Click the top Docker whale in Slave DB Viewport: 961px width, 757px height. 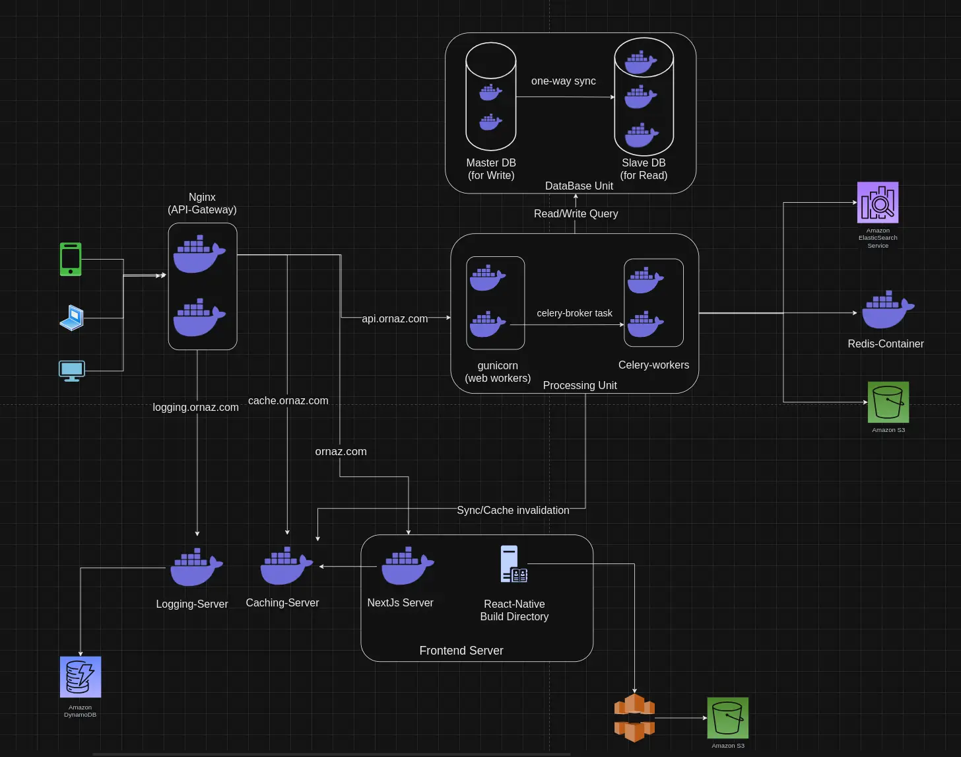pyautogui.click(x=642, y=63)
